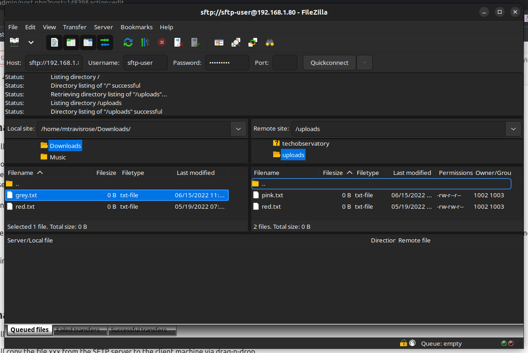Open the remote site path dropdown
528x353 pixels.
pos(513,129)
